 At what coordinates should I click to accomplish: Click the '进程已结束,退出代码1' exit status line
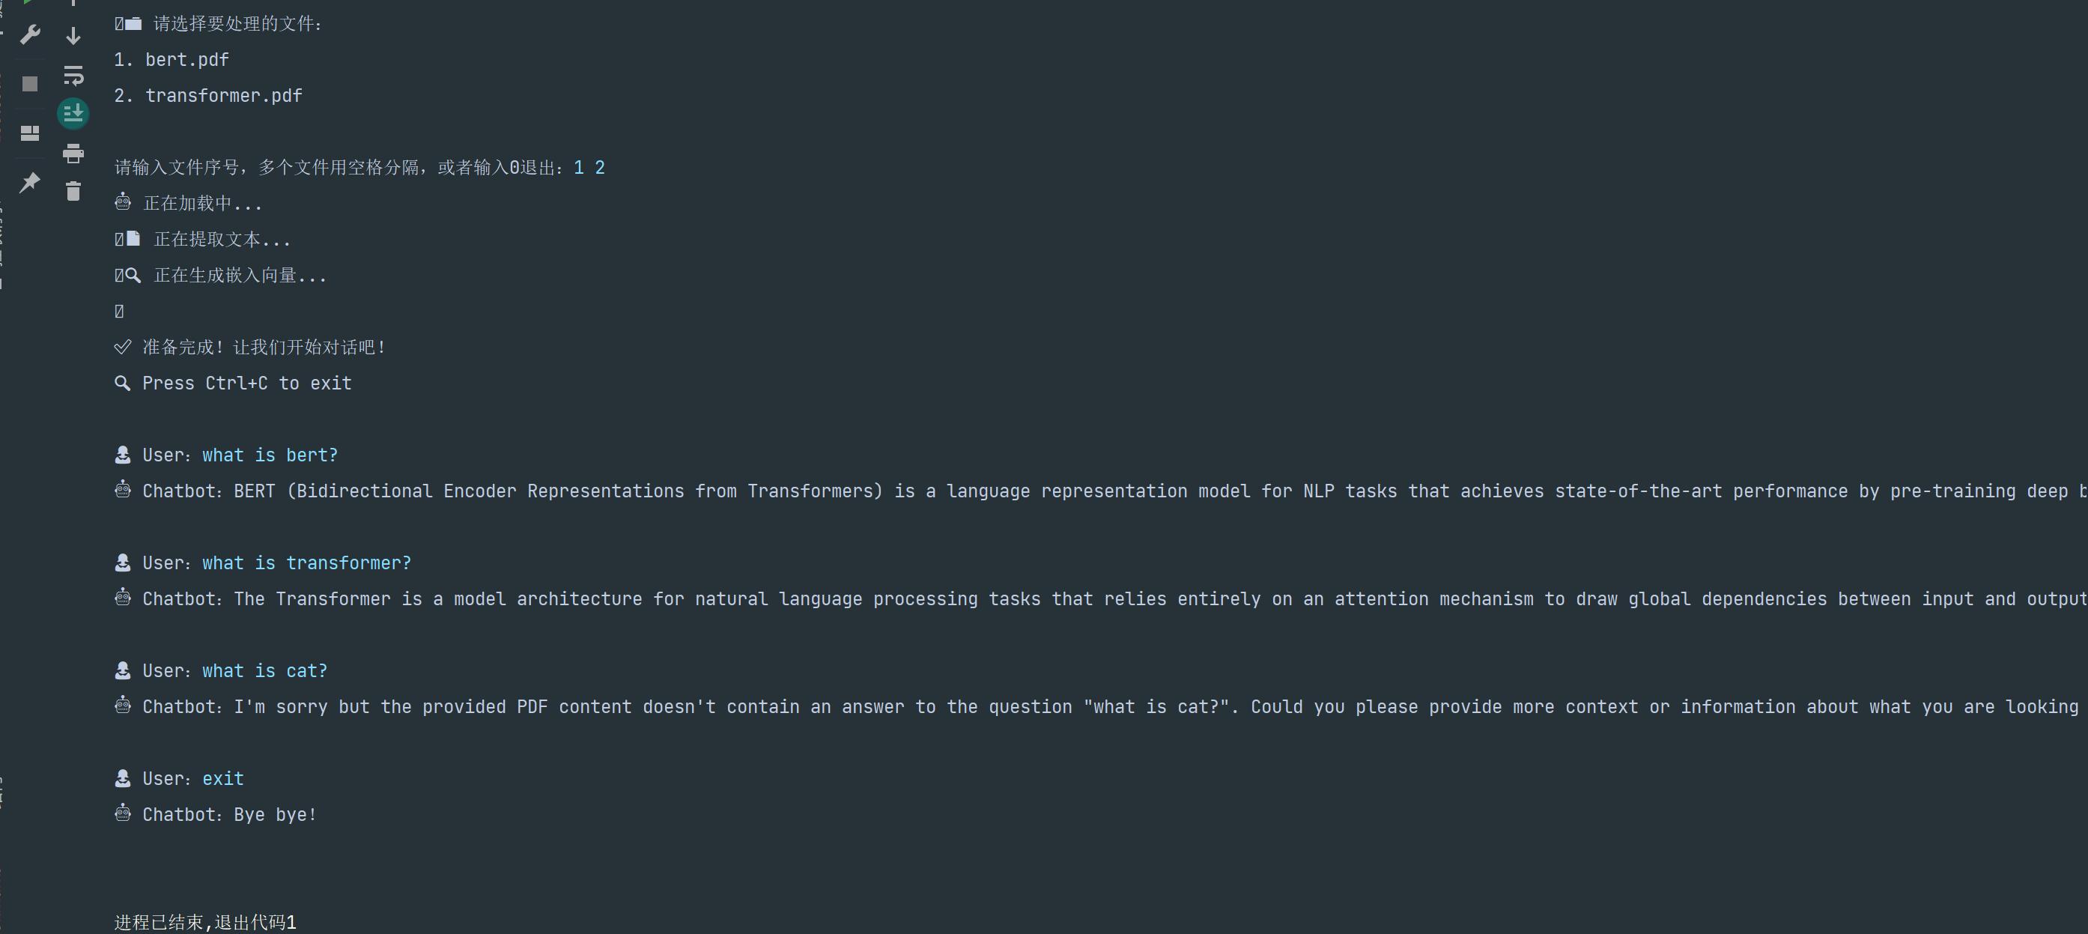[206, 923]
